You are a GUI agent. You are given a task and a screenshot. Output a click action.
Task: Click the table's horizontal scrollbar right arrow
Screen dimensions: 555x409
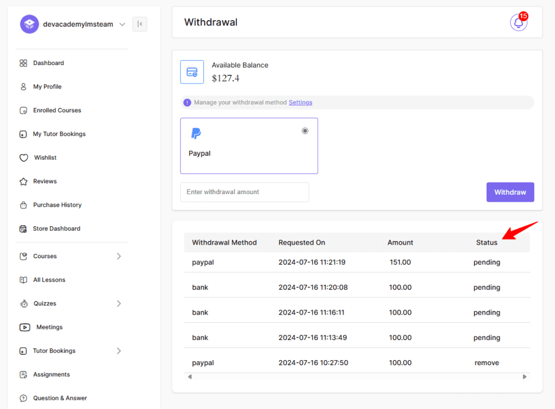click(x=525, y=376)
